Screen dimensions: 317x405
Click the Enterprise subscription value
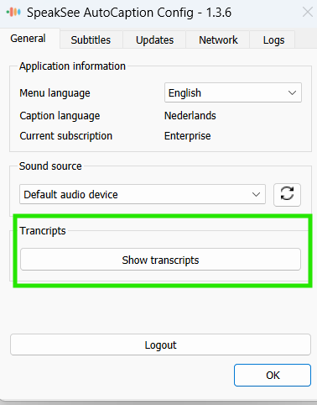pos(188,136)
